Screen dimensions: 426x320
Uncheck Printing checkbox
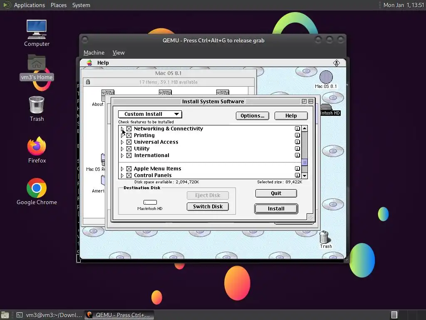(129, 135)
